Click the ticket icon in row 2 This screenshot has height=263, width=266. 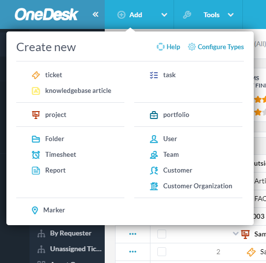click(x=251, y=252)
